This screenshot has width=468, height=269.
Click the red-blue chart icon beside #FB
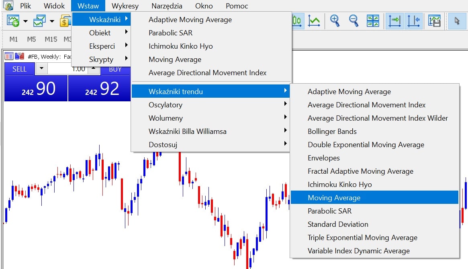click(x=19, y=56)
